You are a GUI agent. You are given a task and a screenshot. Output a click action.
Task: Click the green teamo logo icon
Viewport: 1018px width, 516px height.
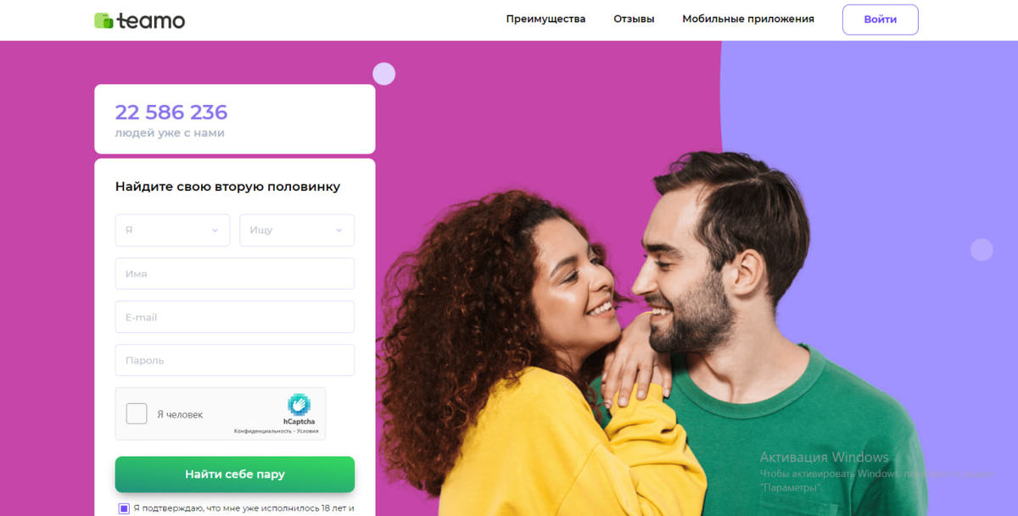103,20
